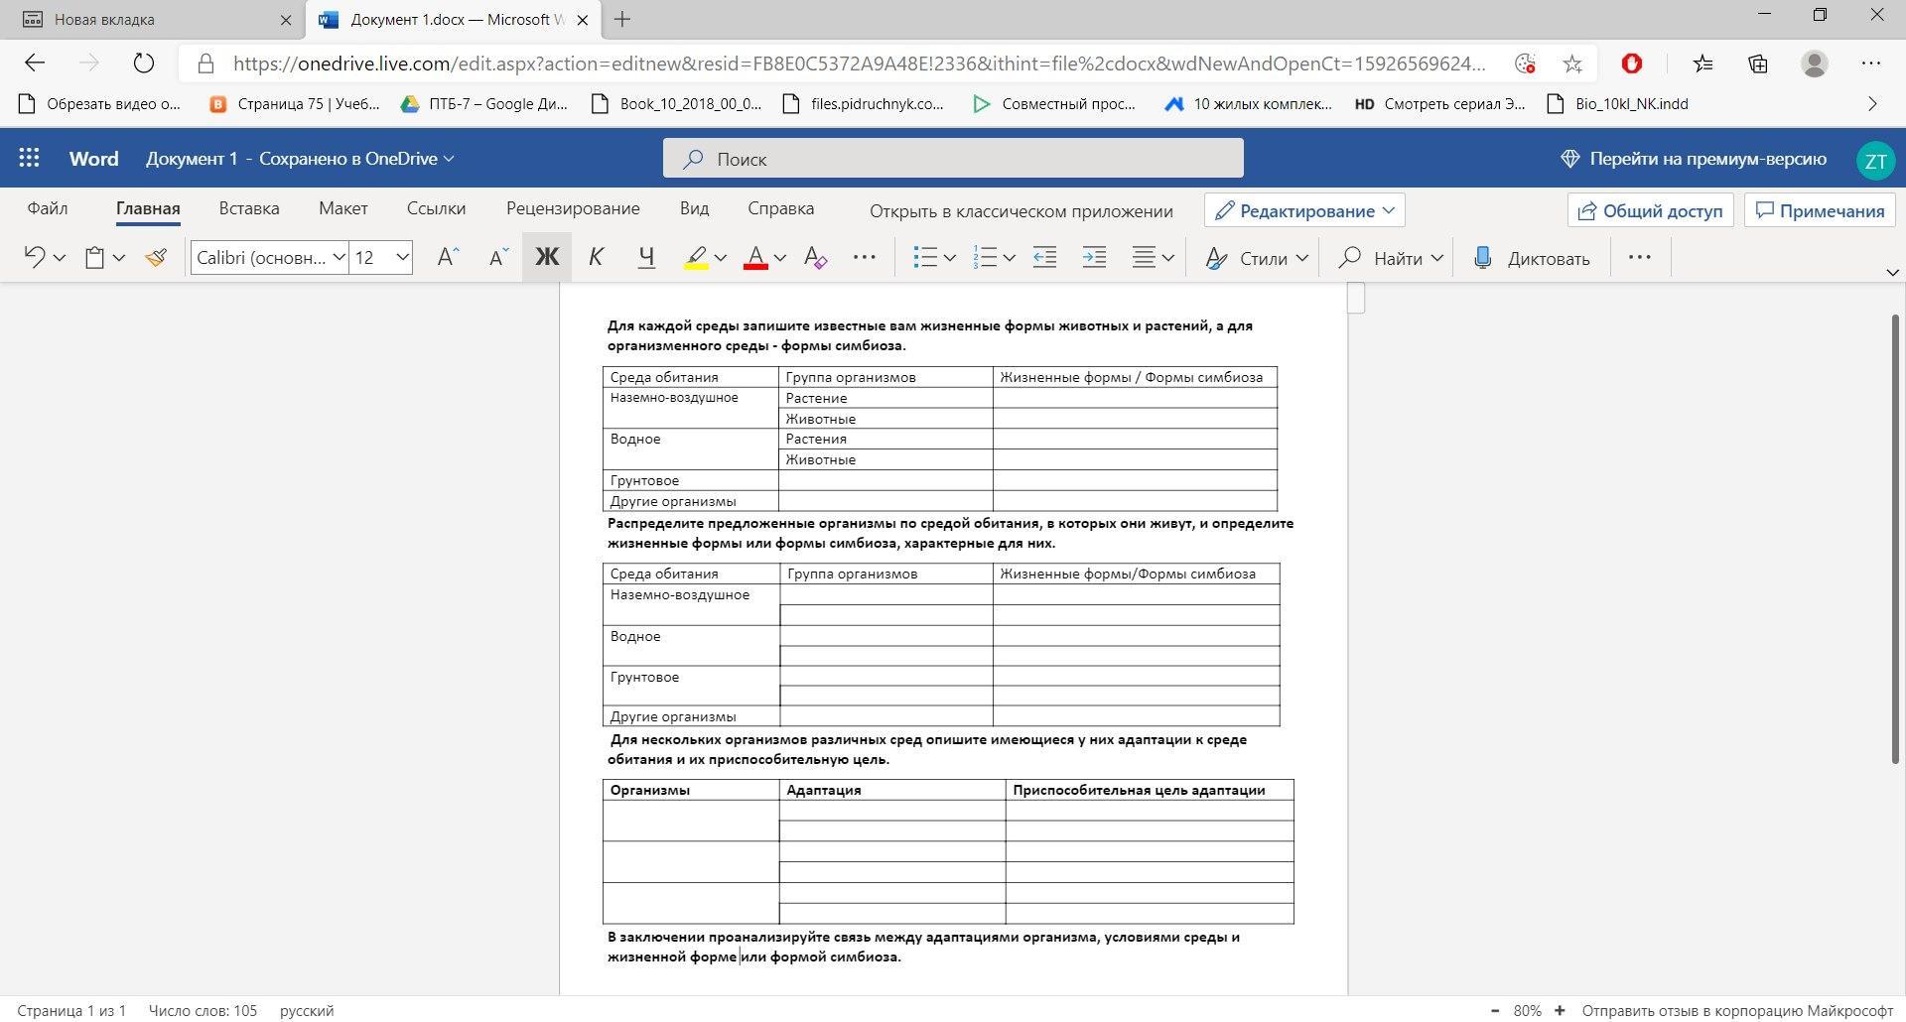Click the Format Painter brush icon
This screenshot has height=1022, width=1906.
156,258
